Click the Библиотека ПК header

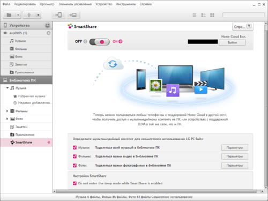(26, 80)
